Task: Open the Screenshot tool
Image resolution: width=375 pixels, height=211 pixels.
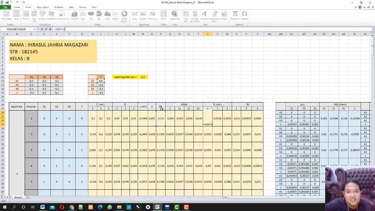Action: pyautogui.click(x=62, y=15)
